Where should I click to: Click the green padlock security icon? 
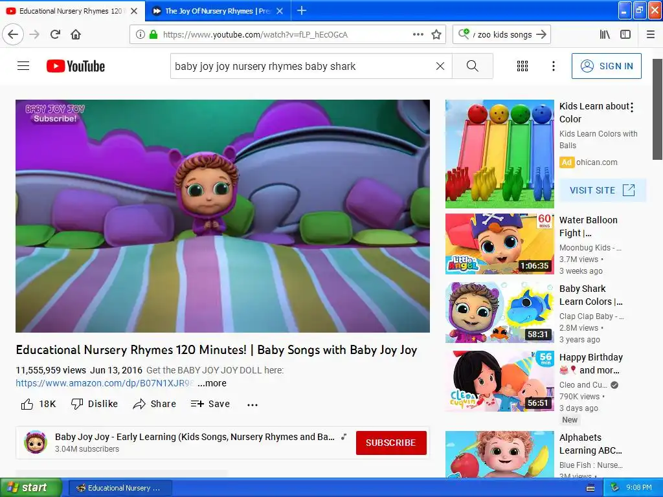[x=153, y=34]
